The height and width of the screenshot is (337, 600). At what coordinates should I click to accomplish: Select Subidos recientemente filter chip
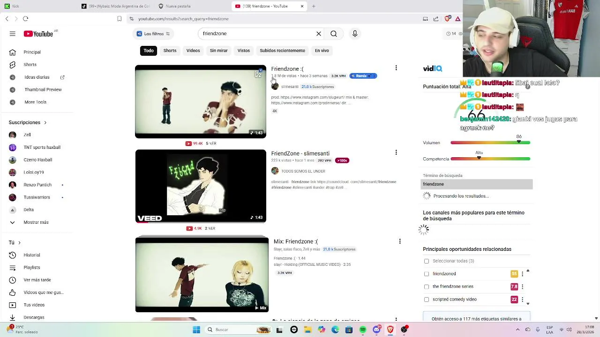point(282,51)
